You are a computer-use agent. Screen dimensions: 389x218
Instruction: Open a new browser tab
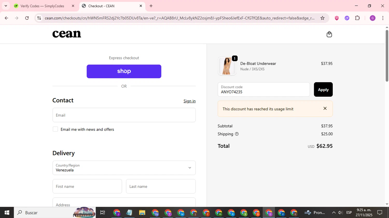click(151, 6)
